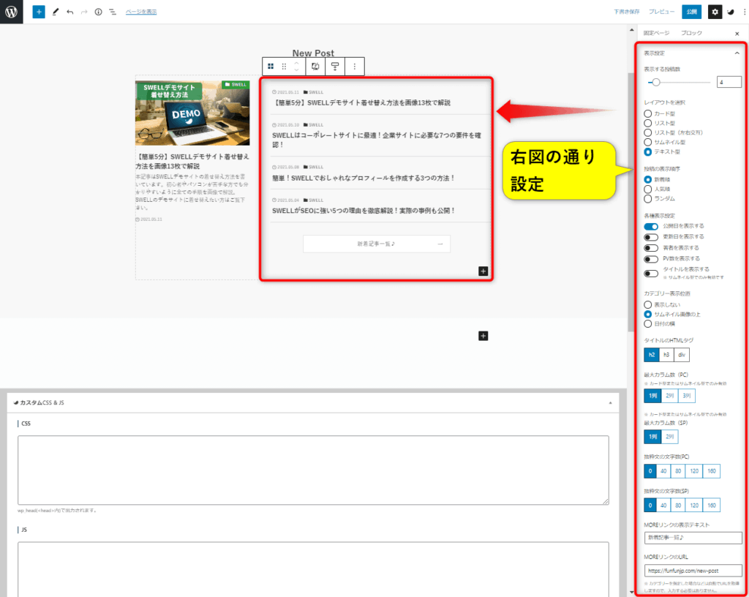
Task: Move the block up with arrow
Action: [297, 63]
